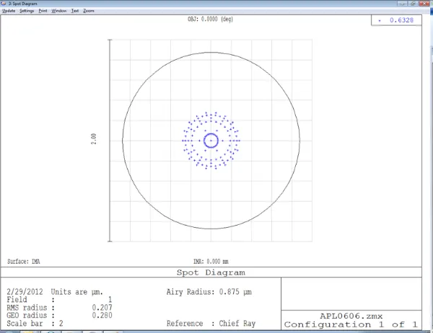Click the blue marker in wavelength legend

[382, 21]
